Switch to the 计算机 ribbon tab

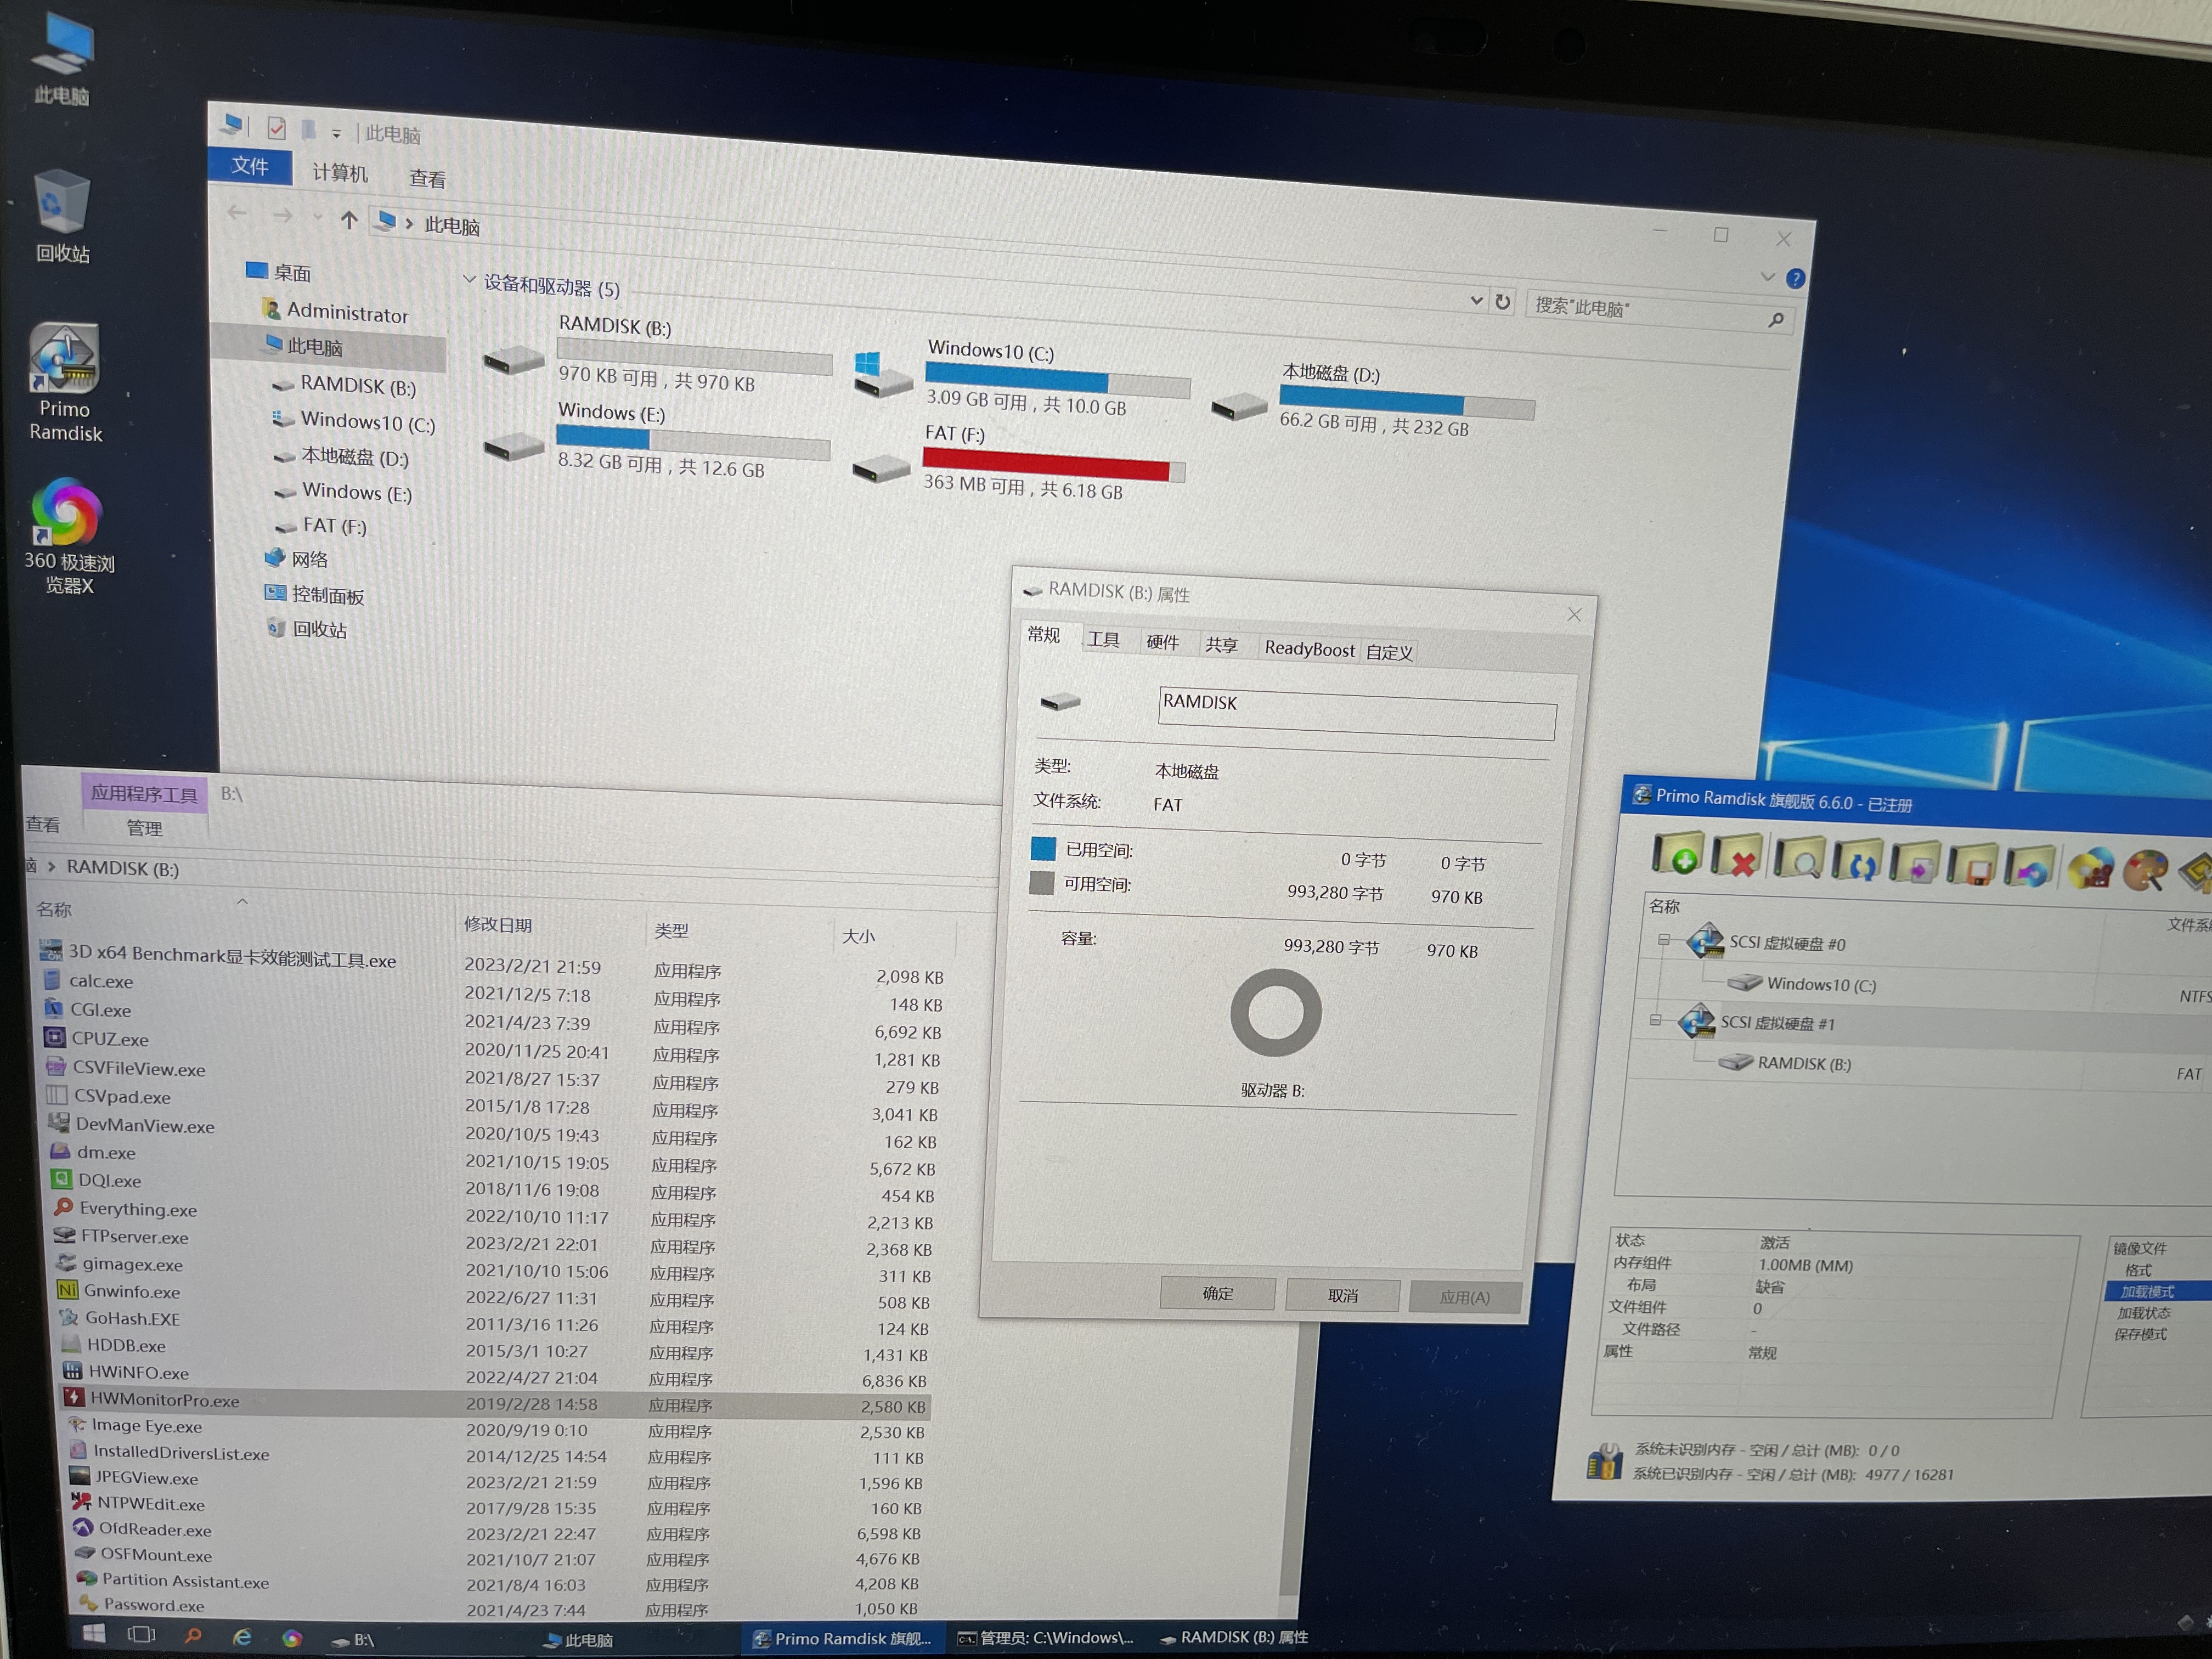click(x=340, y=173)
